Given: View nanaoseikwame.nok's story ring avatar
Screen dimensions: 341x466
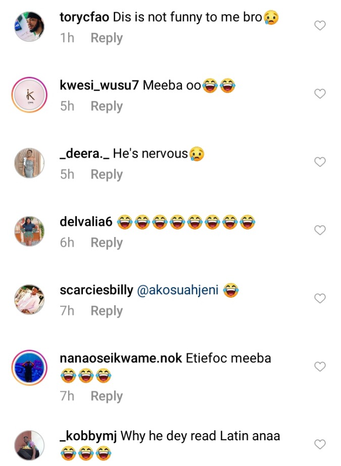Looking at the screenshot, I should 30,366.
